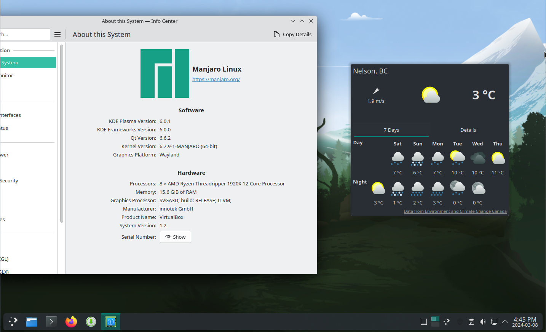Click tonight's weather icon above -3 °C

point(378,188)
